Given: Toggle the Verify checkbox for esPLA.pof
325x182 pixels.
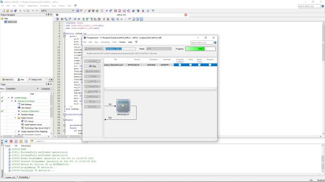Looking at the screenshot, I should pyautogui.click(x=190, y=65).
